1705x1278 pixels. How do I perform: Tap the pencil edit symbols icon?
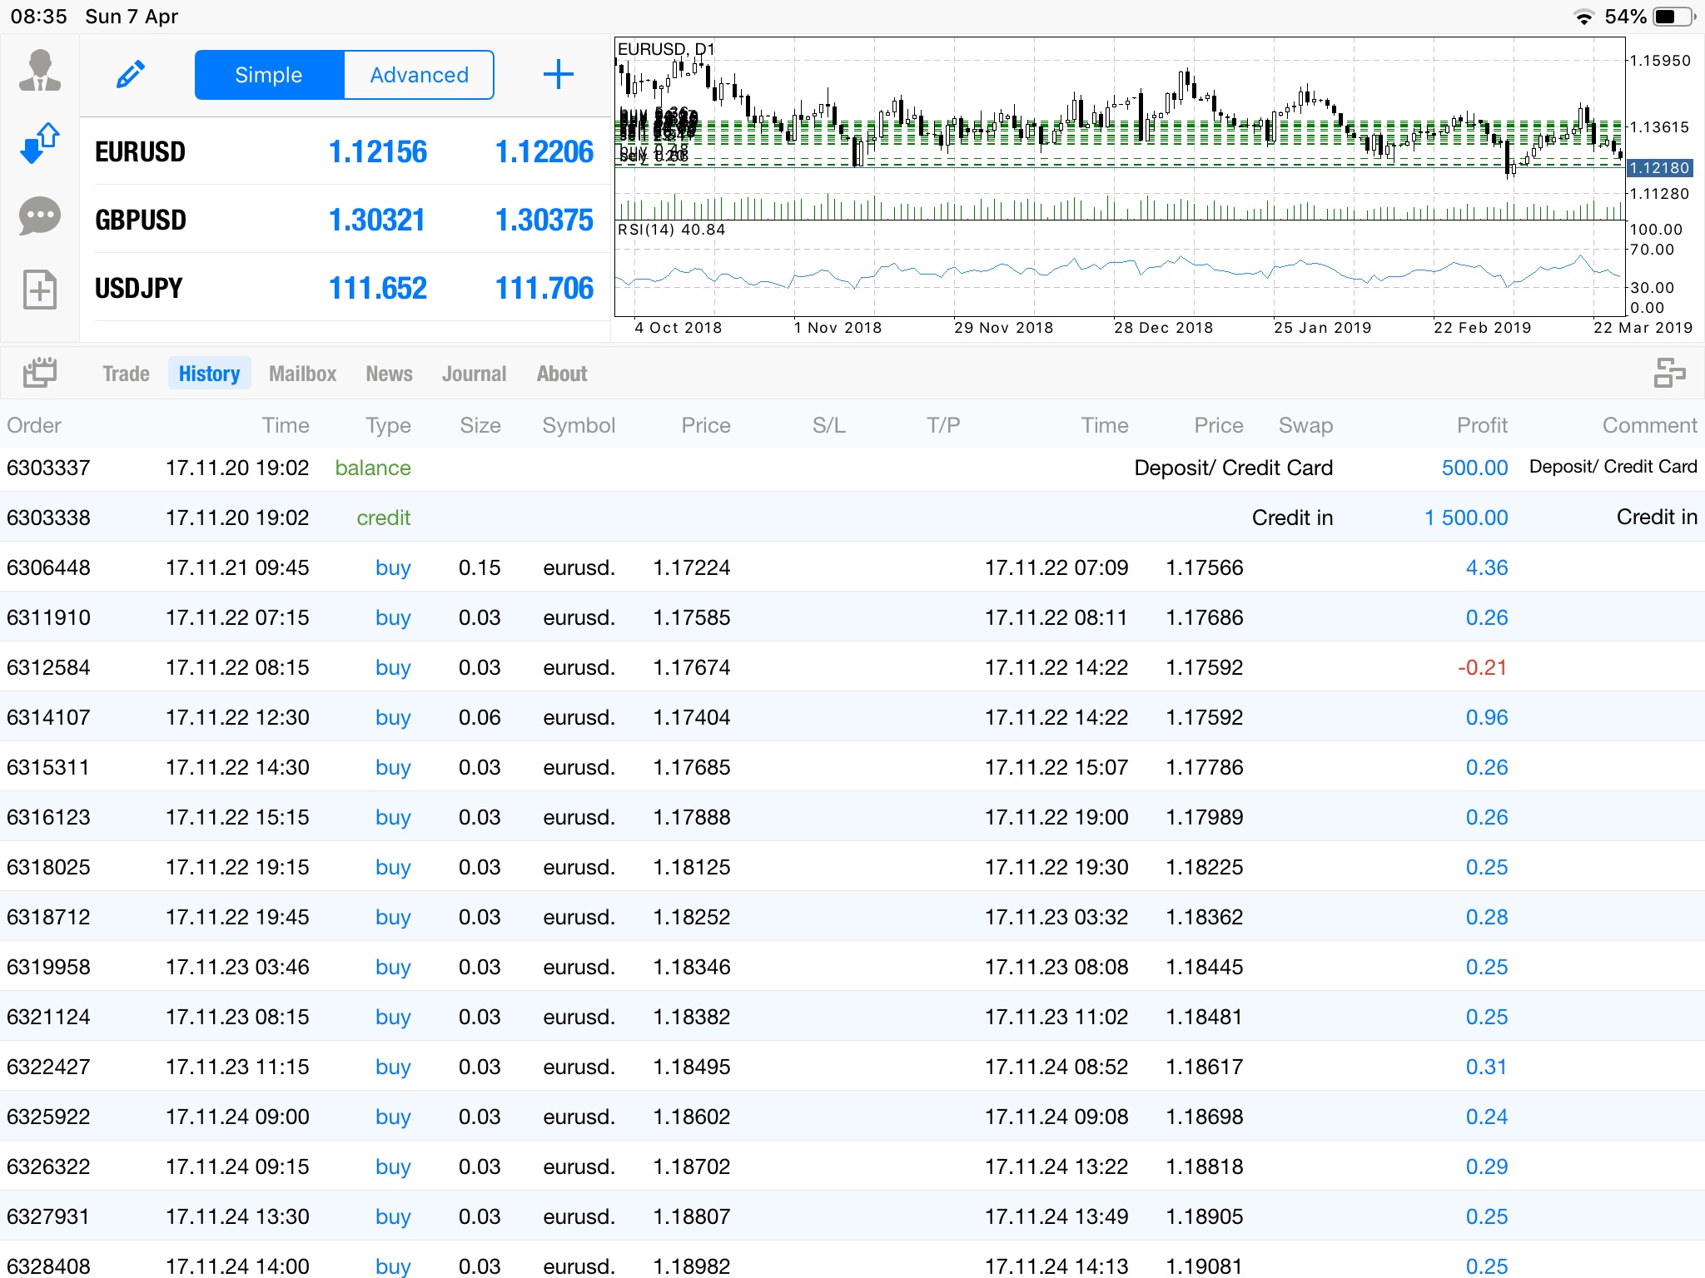click(131, 74)
